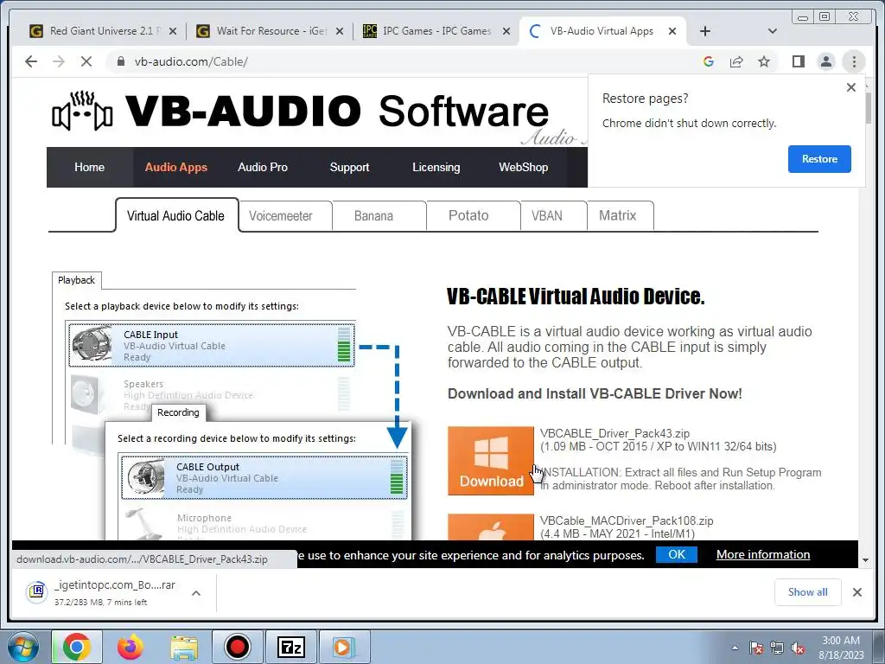Screen dimensions: 885x664
Task: Open the Audio Apps menu item
Action: click(x=176, y=167)
